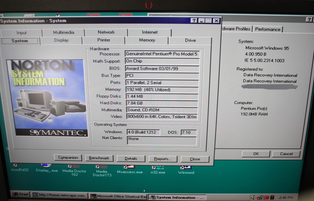Open the Winword desktop shortcut
The image size is (314, 201).
(186, 170)
